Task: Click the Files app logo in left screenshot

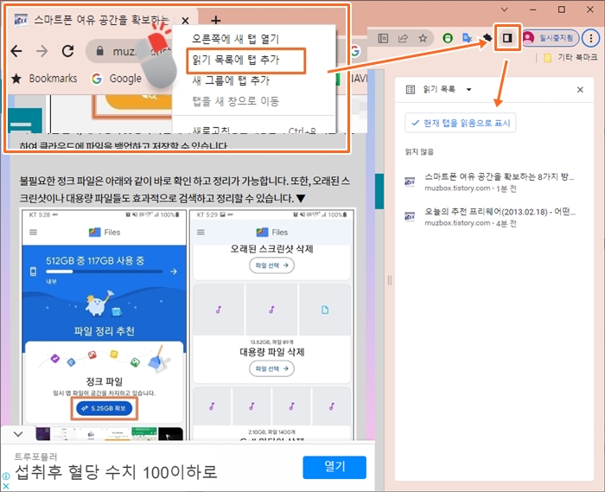Action: [x=94, y=233]
